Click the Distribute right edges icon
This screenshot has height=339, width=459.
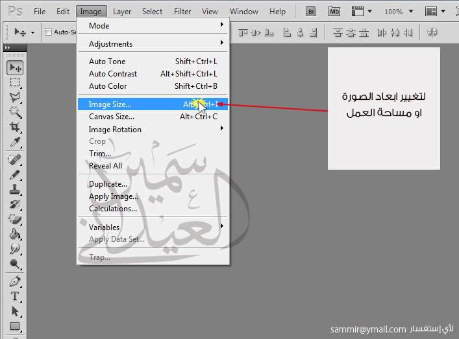[408, 32]
